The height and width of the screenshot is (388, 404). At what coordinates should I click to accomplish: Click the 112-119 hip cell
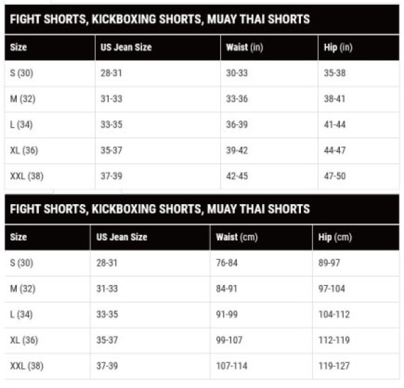pyautogui.click(x=333, y=340)
